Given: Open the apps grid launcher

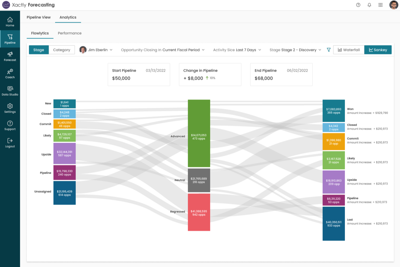Looking at the screenshot, I should coord(380,5).
